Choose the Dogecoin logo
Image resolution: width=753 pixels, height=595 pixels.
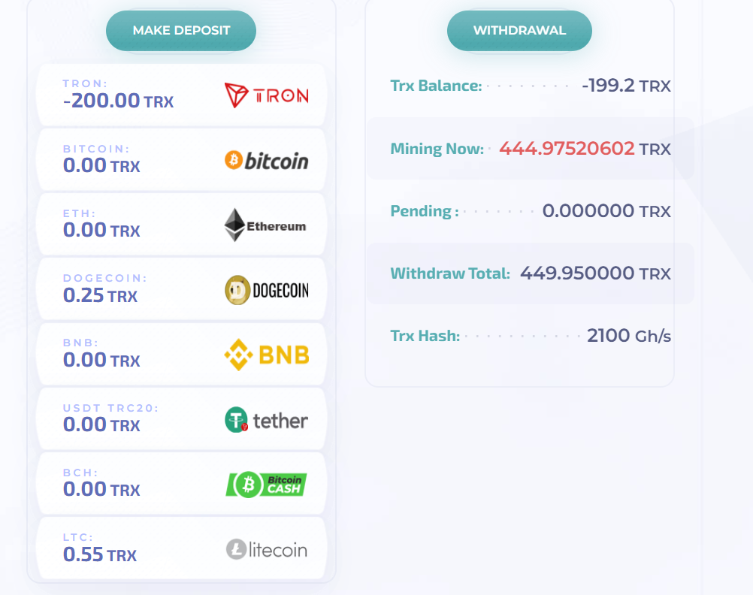[x=266, y=290]
